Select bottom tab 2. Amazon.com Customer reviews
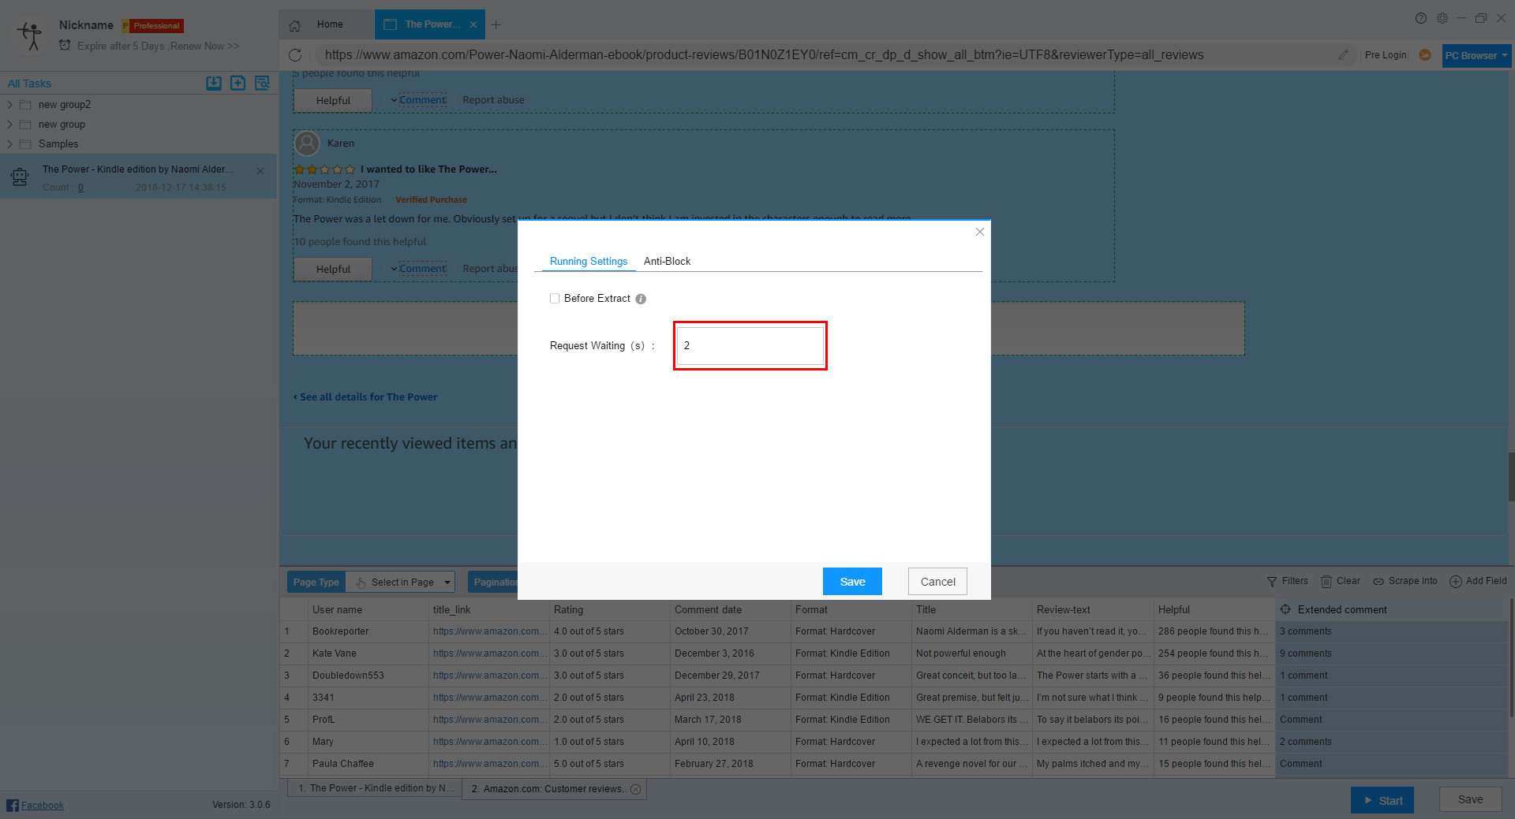This screenshot has width=1515, height=819. pos(554,789)
